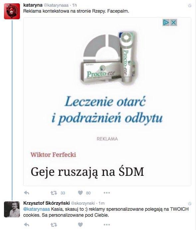196x230 pixels.
Task: Reply to kataryna's tweet
Action: click(27, 193)
